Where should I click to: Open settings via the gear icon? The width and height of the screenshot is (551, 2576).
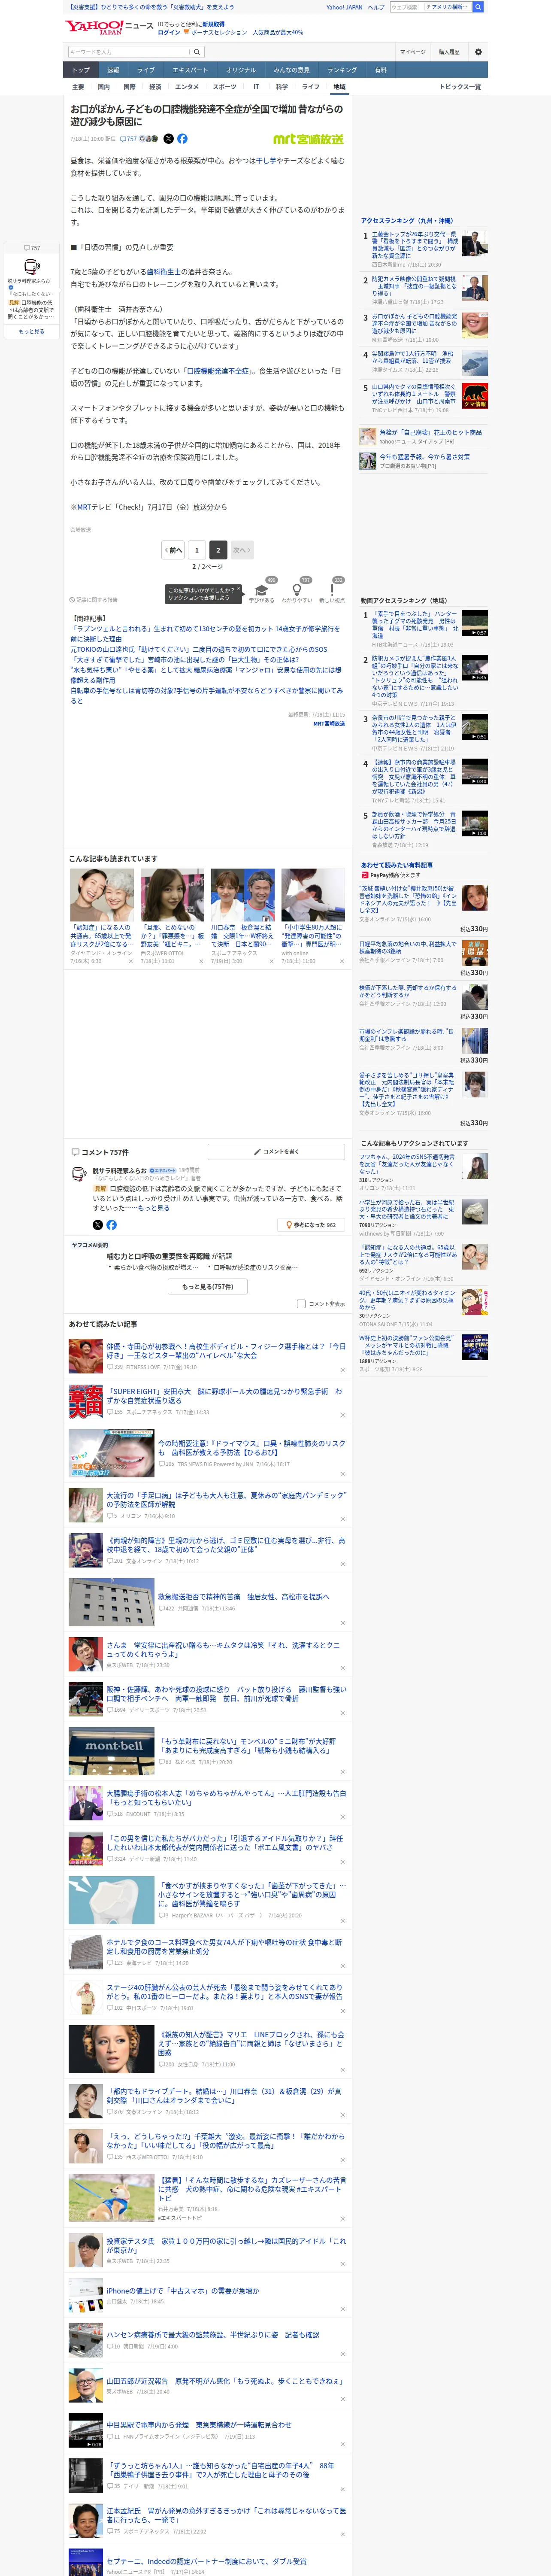tap(478, 52)
